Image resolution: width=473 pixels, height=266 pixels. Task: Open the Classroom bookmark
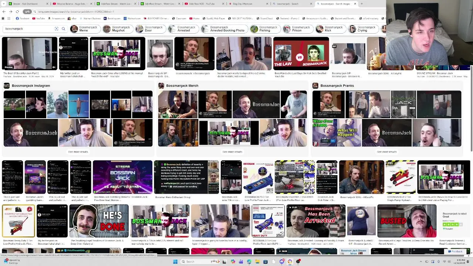[179, 18]
